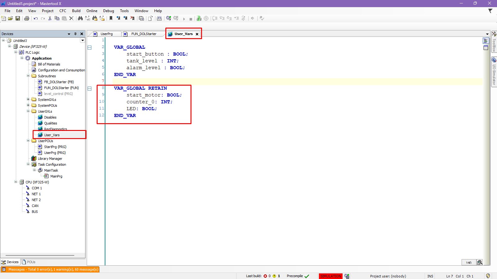Open the Messages bar at bottom

click(x=50, y=269)
